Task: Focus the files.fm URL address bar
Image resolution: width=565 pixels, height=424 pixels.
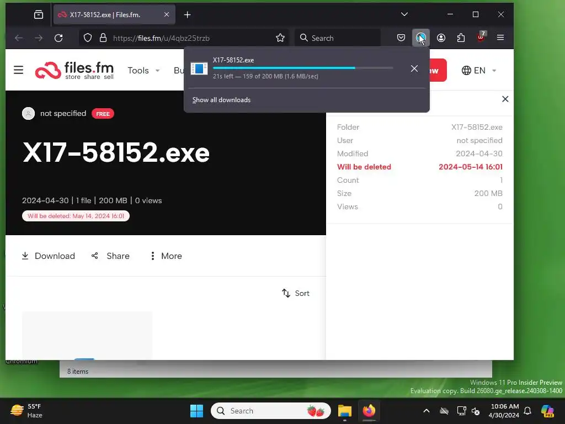Action: click(184, 38)
